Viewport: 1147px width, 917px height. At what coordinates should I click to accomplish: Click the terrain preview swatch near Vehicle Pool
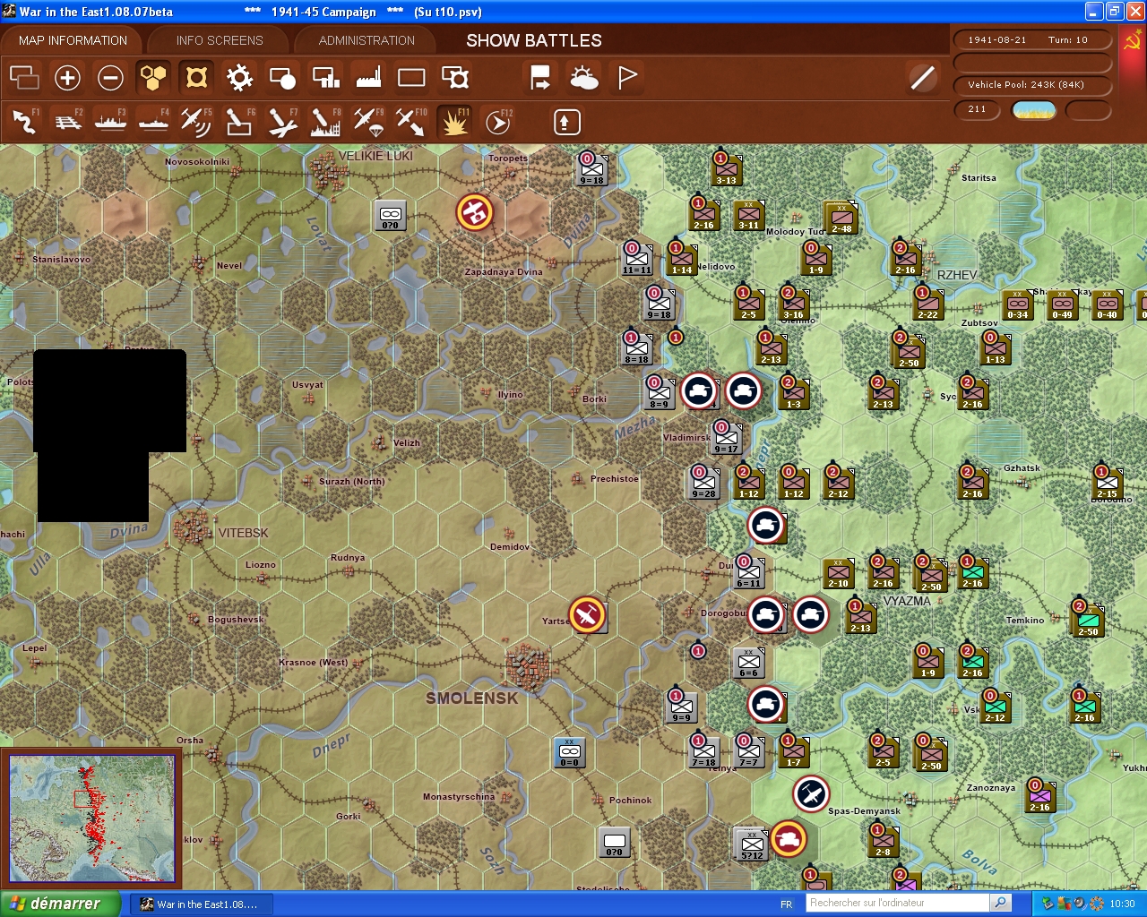click(1034, 110)
